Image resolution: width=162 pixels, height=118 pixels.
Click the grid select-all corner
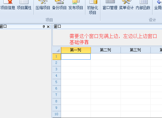point(57,50)
